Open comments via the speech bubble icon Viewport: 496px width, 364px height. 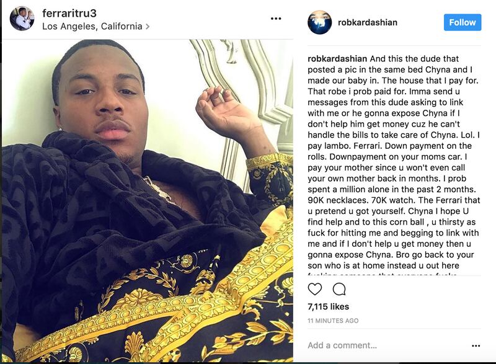pos(339,289)
